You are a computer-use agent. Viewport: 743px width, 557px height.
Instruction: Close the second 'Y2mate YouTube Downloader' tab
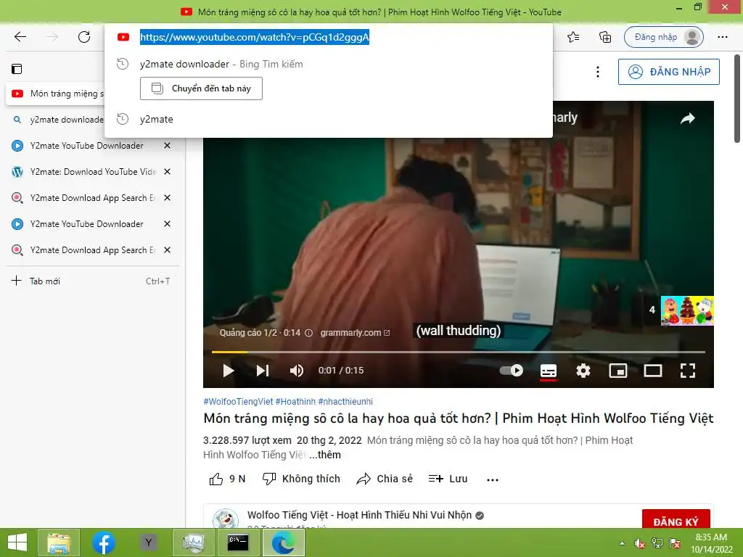pyautogui.click(x=168, y=223)
